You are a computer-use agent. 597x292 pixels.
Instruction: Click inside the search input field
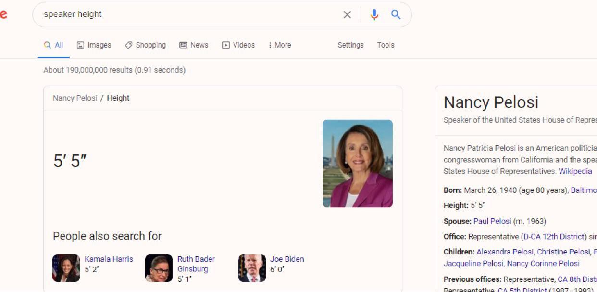187,14
